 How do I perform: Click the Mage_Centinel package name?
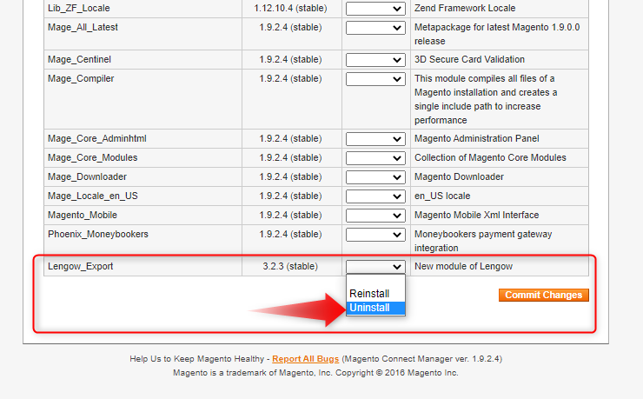(x=79, y=59)
